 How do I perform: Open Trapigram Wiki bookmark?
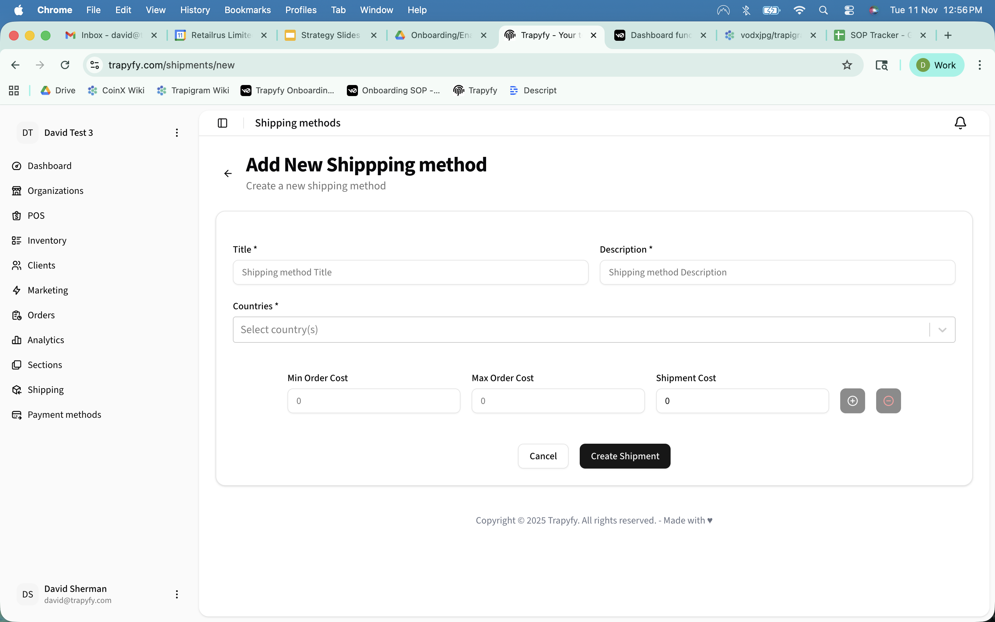coord(193,91)
